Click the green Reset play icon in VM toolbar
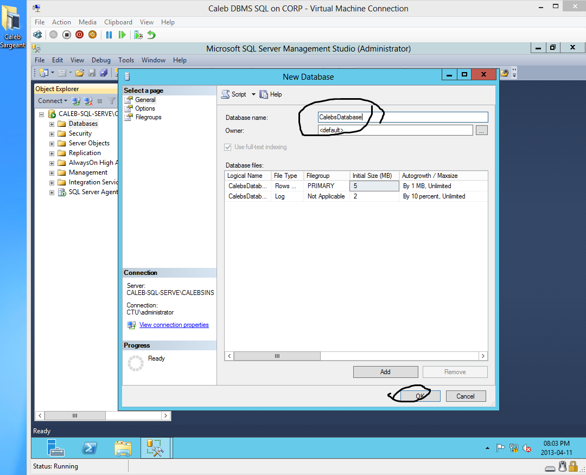586x475 pixels. coord(122,35)
